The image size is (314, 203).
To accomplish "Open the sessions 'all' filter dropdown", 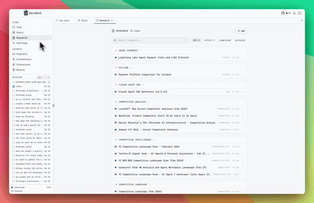I will tap(43, 77).
